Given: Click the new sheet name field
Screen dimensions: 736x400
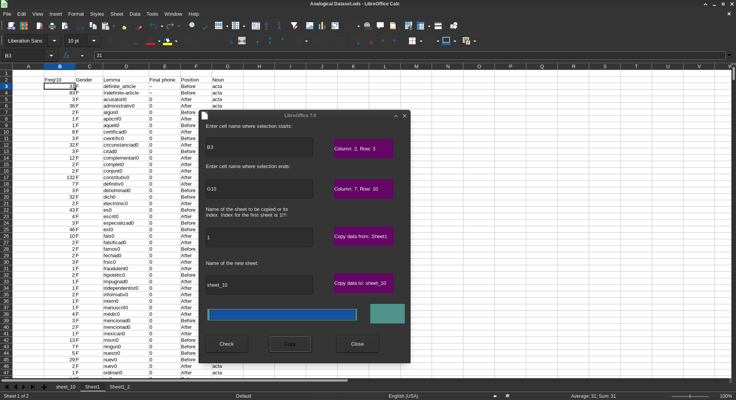Looking at the screenshot, I should click(x=259, y=285).
